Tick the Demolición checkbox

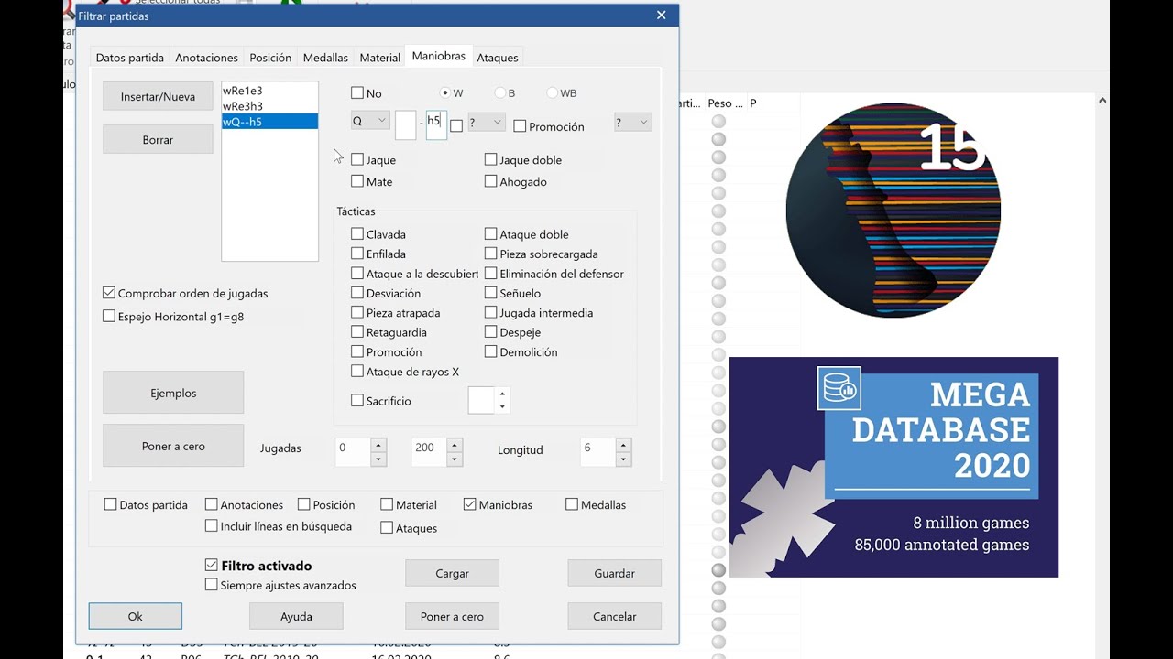(x=491, y=351)
